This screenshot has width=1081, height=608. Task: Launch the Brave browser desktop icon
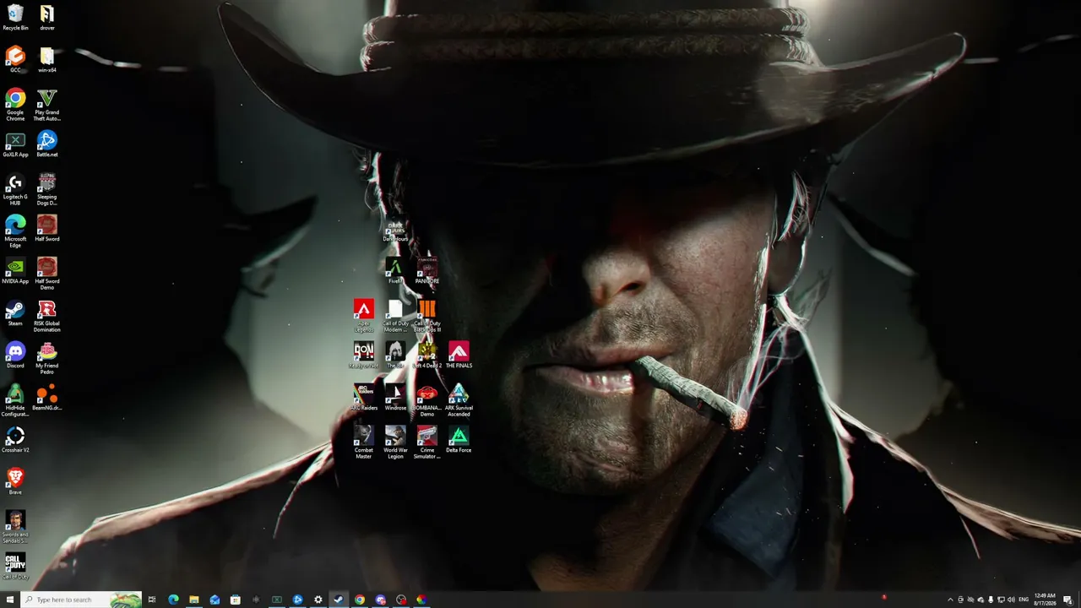tap(15, 481)
